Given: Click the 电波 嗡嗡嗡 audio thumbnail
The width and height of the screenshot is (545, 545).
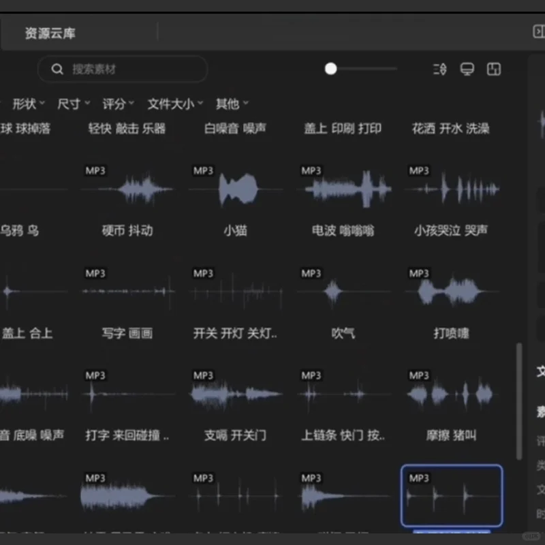Looking at the screenshot, I should click(x=344, y=187).
